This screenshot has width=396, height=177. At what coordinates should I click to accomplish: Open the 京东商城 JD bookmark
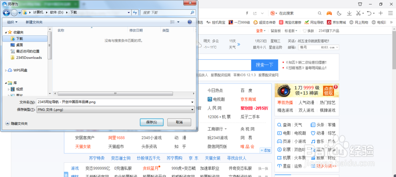click(x=336, y=23)
